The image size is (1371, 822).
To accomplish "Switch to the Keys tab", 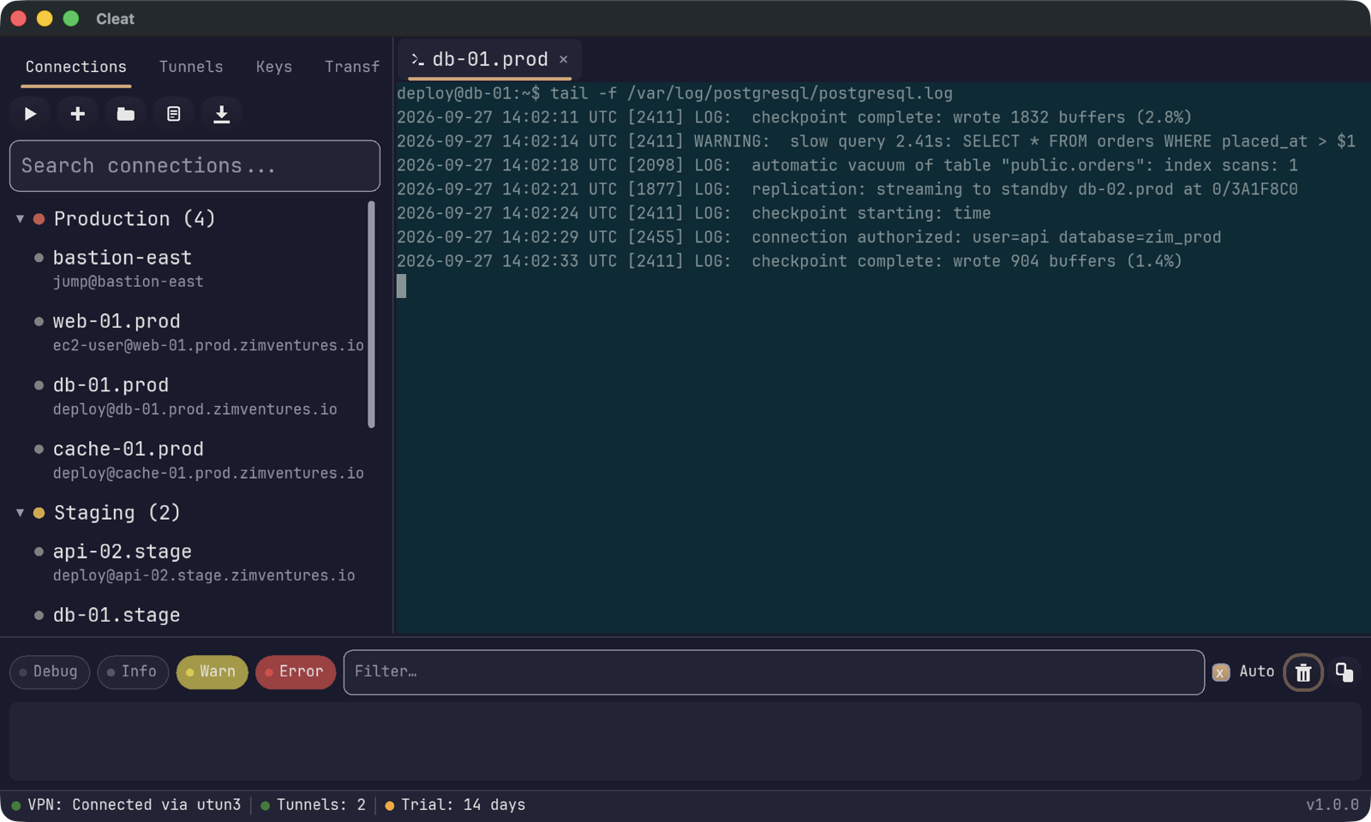I will coord(274,67).
